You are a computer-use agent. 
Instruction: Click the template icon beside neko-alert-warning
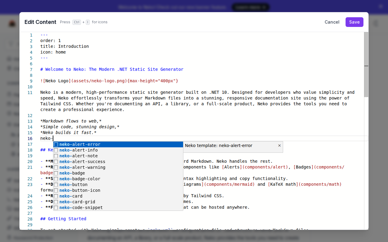[56, 167]
